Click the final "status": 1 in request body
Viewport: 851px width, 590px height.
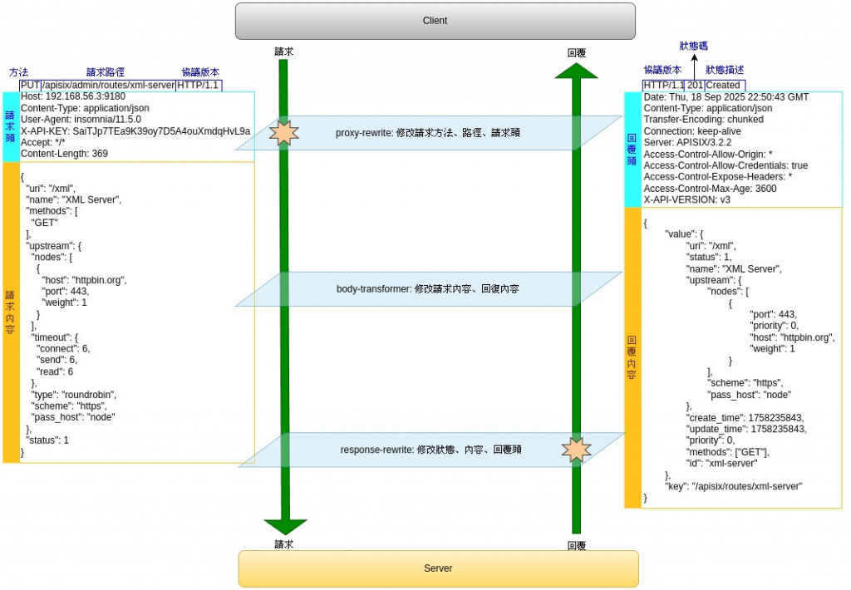click(x=47, y=440)
